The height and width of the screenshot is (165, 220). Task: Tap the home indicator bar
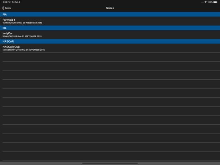tap(110, 163)
